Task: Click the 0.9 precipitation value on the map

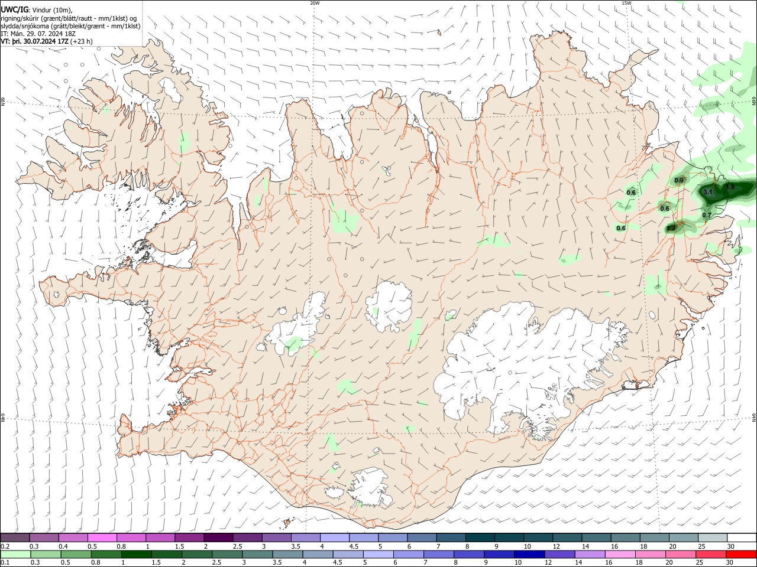Action: (679, 181)
